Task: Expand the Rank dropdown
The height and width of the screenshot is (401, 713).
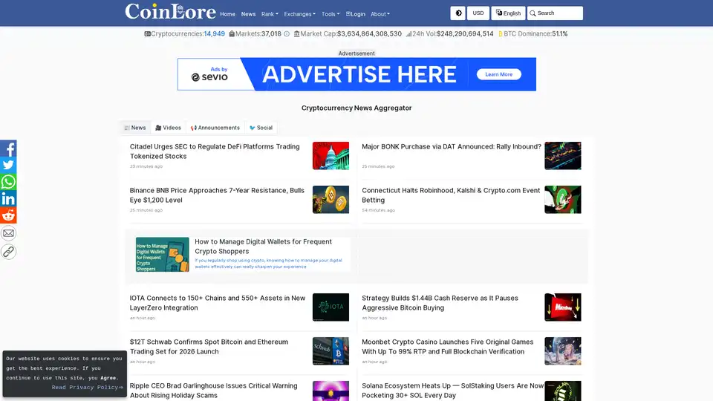Action: point(270,14)
